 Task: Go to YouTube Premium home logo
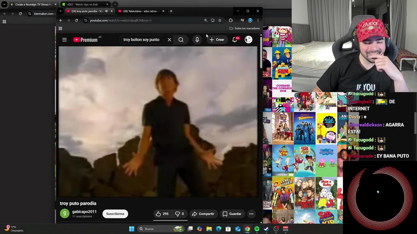click(85, 40)
